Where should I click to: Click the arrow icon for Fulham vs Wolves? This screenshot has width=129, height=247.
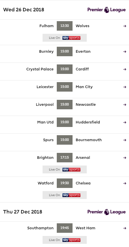point(125,26)
